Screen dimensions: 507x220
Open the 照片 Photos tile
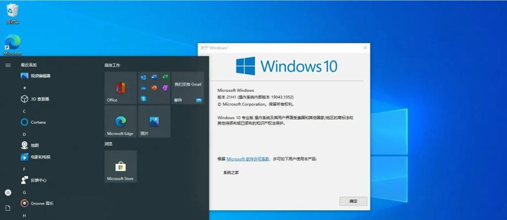154,122
